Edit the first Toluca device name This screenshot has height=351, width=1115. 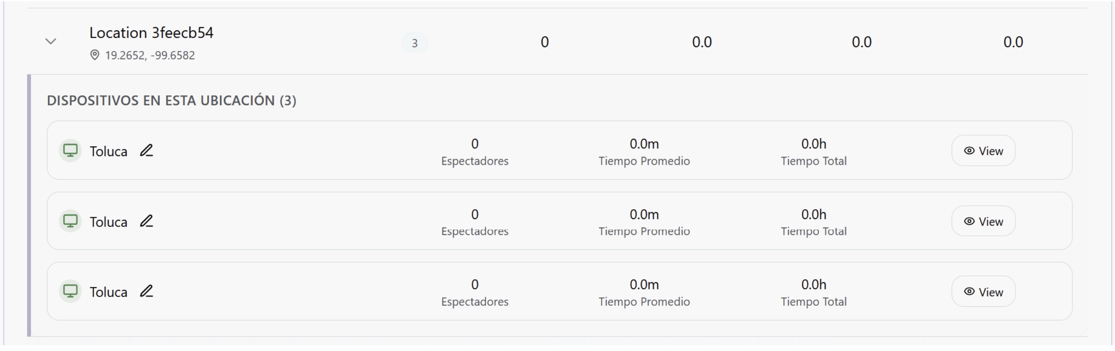click(x=146, y=151)
